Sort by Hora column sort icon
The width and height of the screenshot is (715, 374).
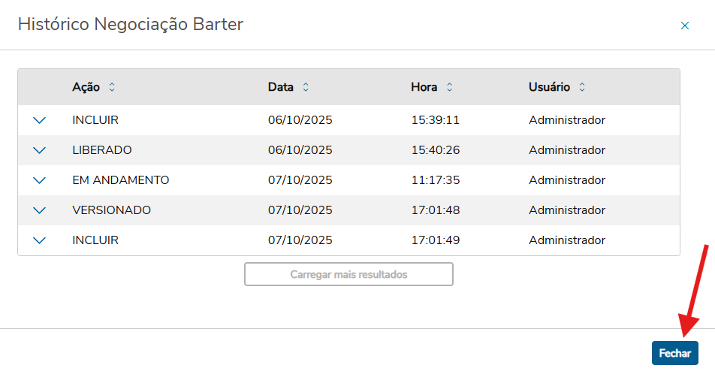[x=449, y=87]
